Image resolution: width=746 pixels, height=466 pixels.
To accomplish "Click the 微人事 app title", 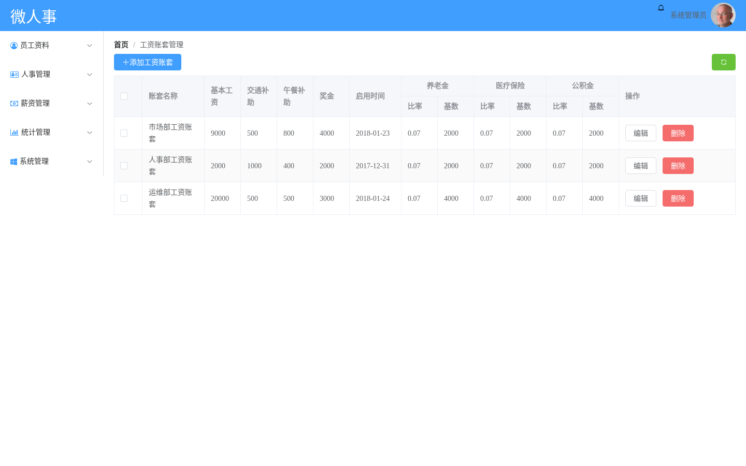I will click(34, 17).
